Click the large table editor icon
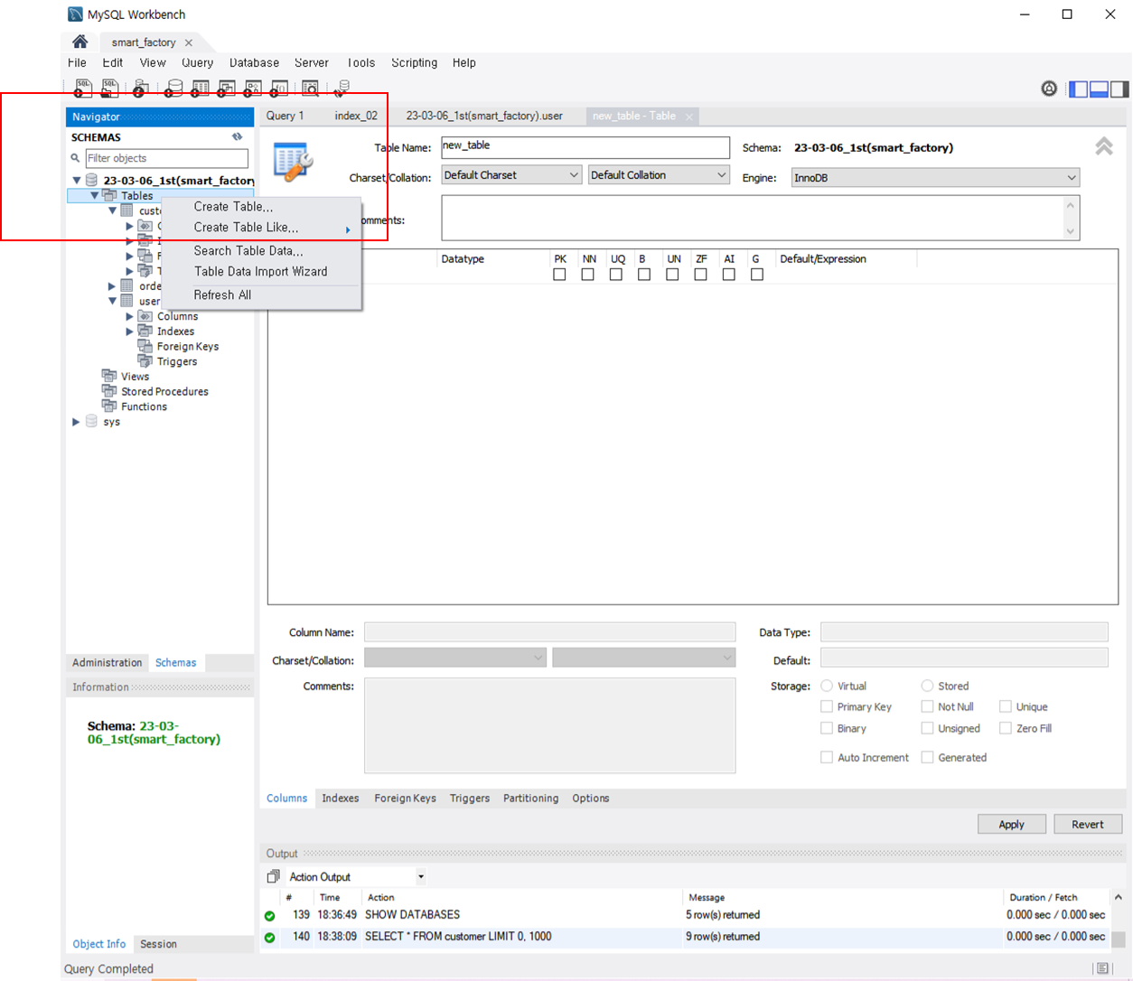Screen dimensions: 1133x981 tap(294, 162)
